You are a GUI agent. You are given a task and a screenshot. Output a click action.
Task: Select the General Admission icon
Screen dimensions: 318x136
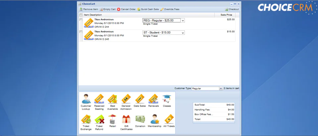(126, 102)
